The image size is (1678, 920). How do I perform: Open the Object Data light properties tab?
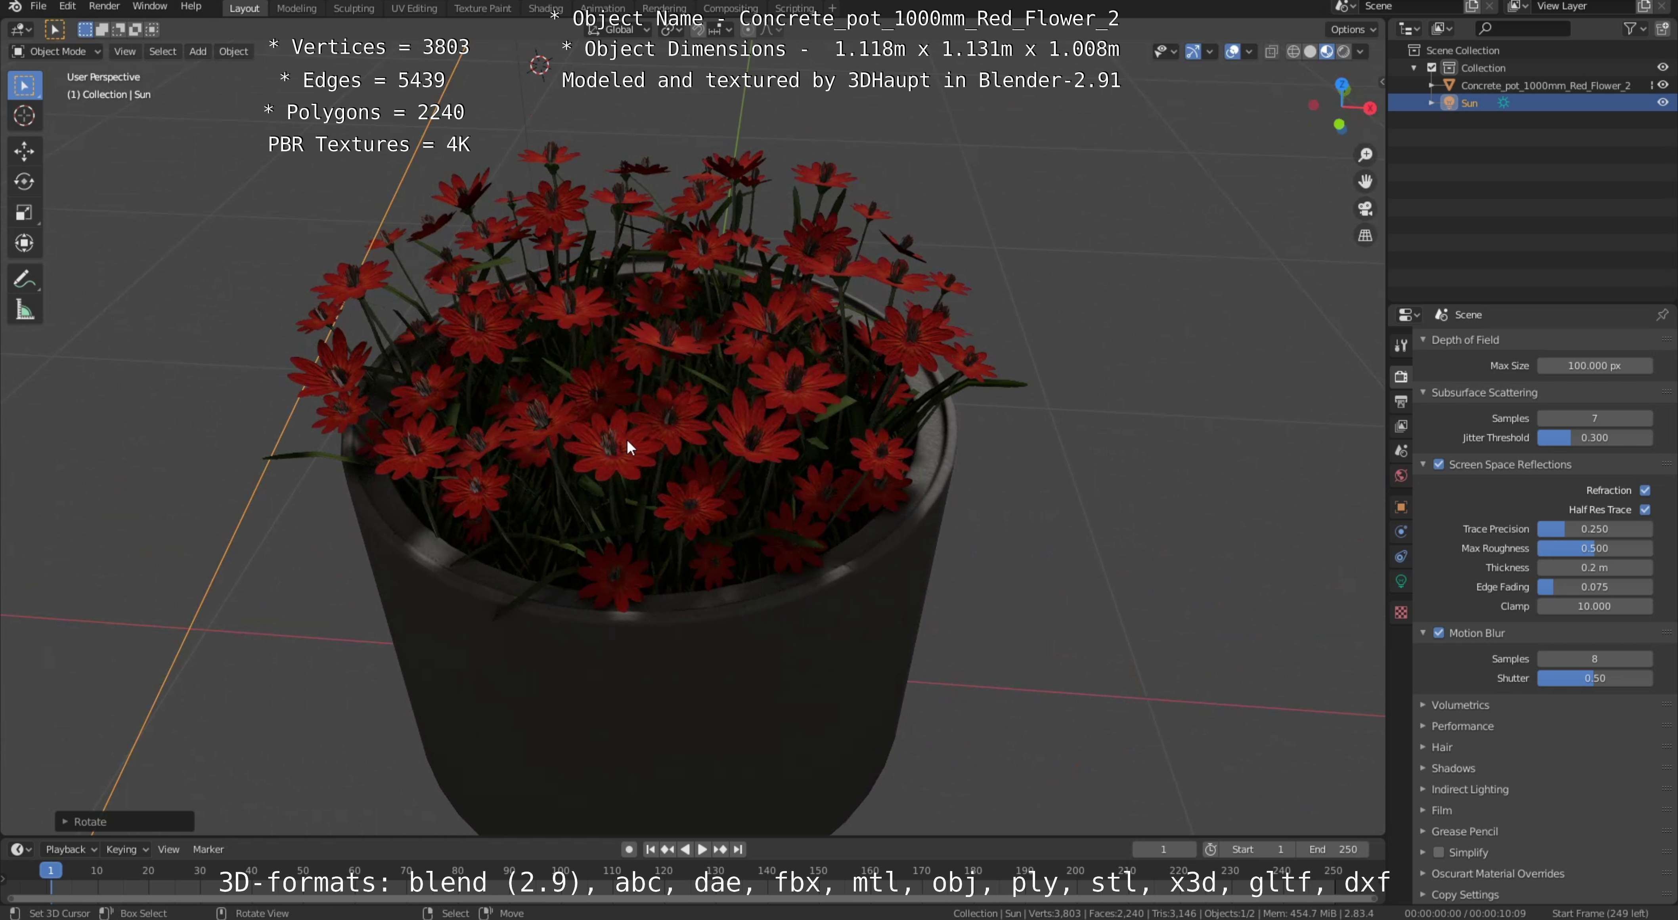tap(1401, 581)
